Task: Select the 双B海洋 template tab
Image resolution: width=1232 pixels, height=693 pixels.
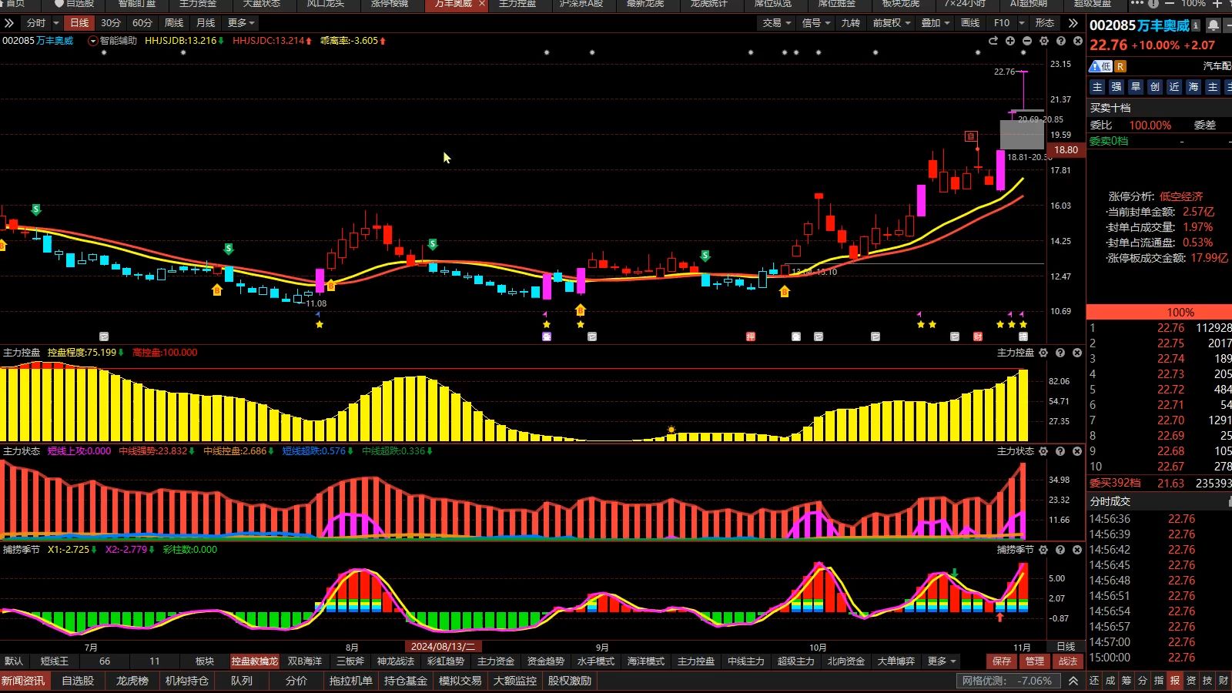Action: click(x=305, y=661)
